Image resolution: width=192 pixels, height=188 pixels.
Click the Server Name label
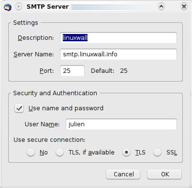click(34, 54)
